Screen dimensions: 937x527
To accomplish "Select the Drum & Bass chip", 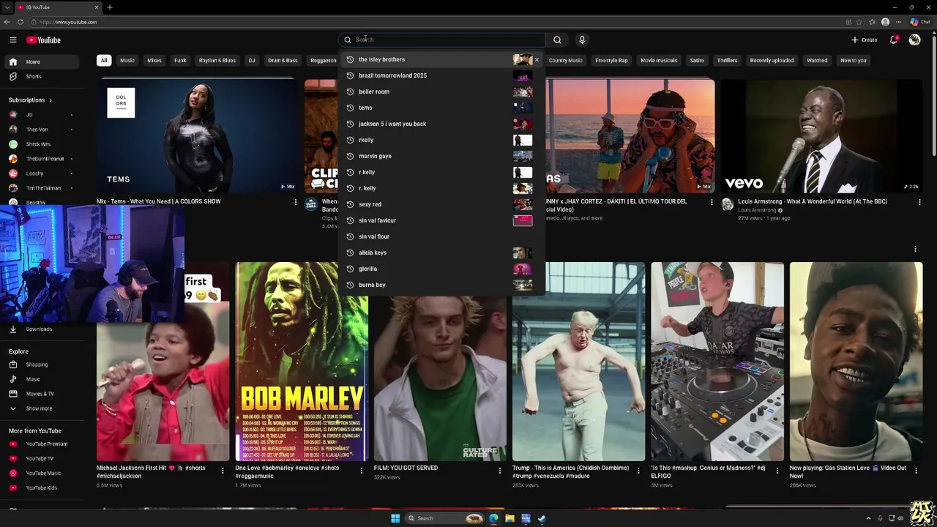I will [x=283, y=61].
